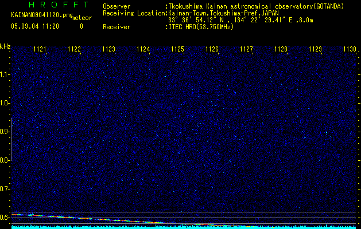Image resolution: width=361 pixels, height=229 pixels.
Task: Click the Receiving Location label
Action: point(134,14)
